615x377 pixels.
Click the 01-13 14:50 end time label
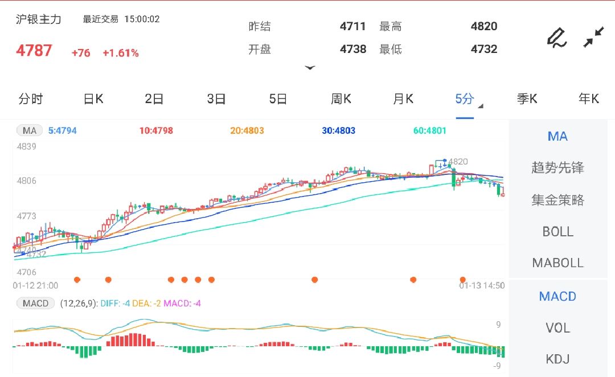[x=482, y=285]
